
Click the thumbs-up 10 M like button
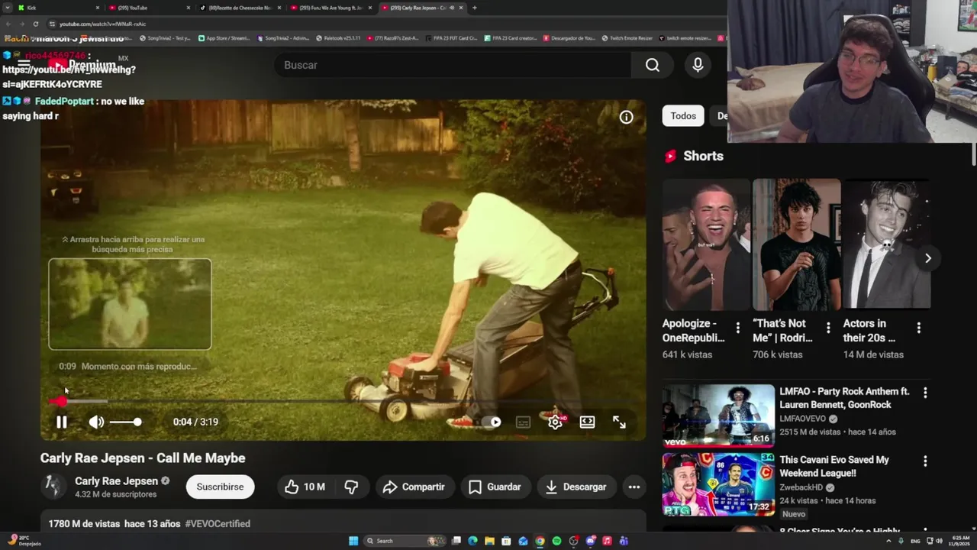(305, 487)
